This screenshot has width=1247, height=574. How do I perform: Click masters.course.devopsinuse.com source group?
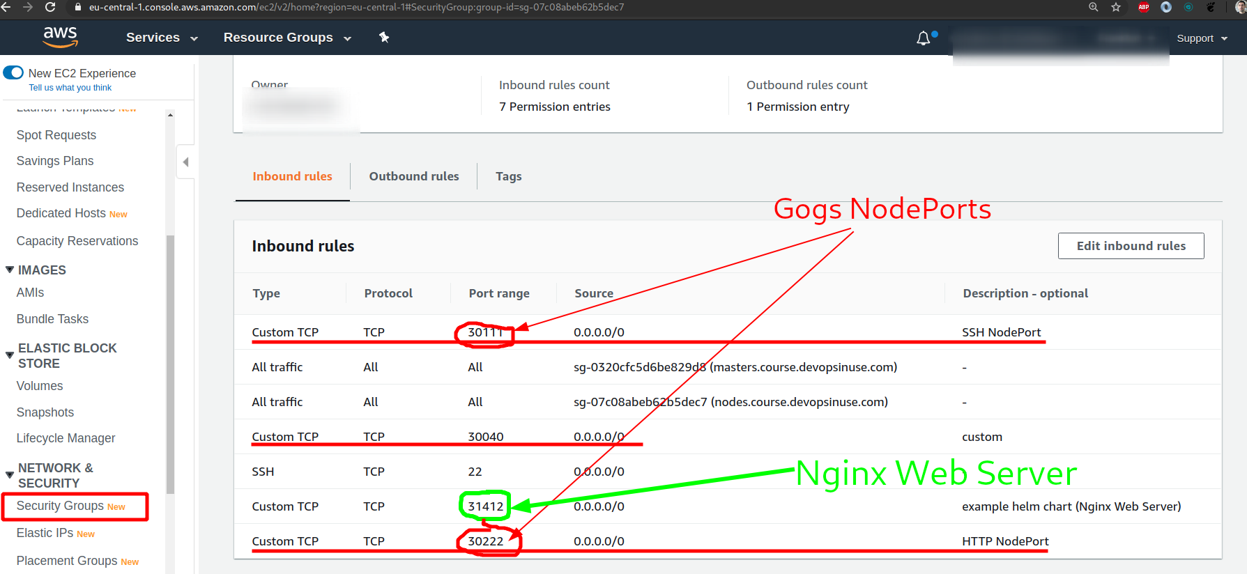(735, 367)
